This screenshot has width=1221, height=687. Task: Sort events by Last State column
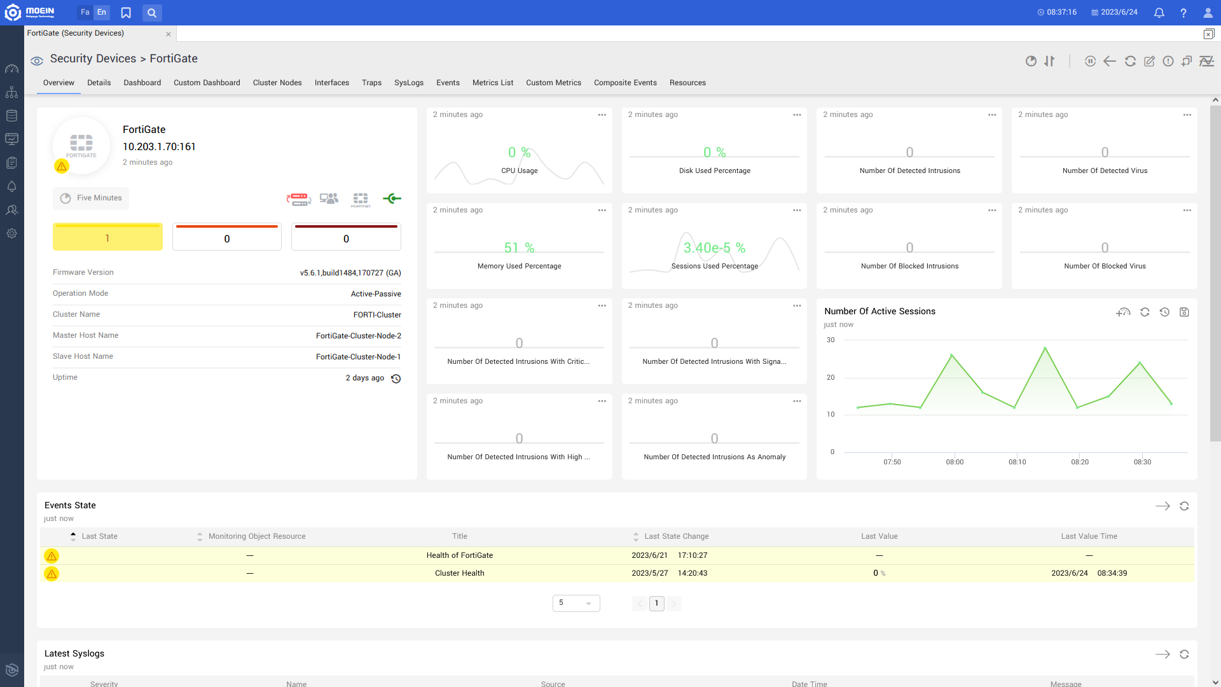(x=73, y=537)
